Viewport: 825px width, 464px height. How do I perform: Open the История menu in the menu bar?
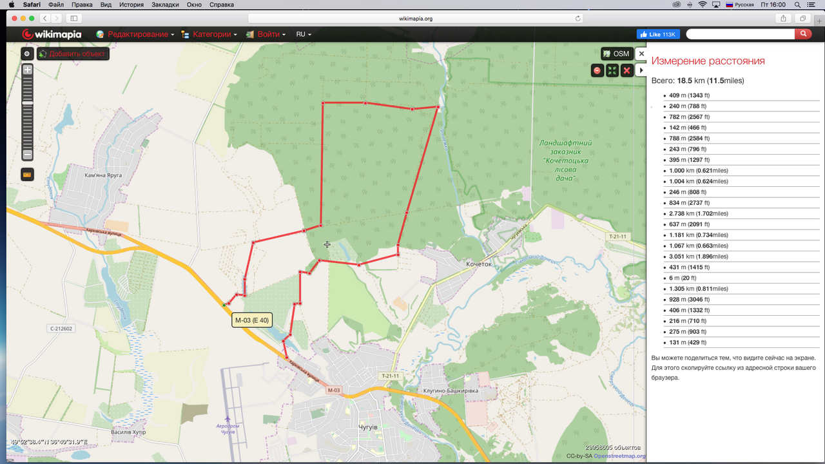point(131,4)
